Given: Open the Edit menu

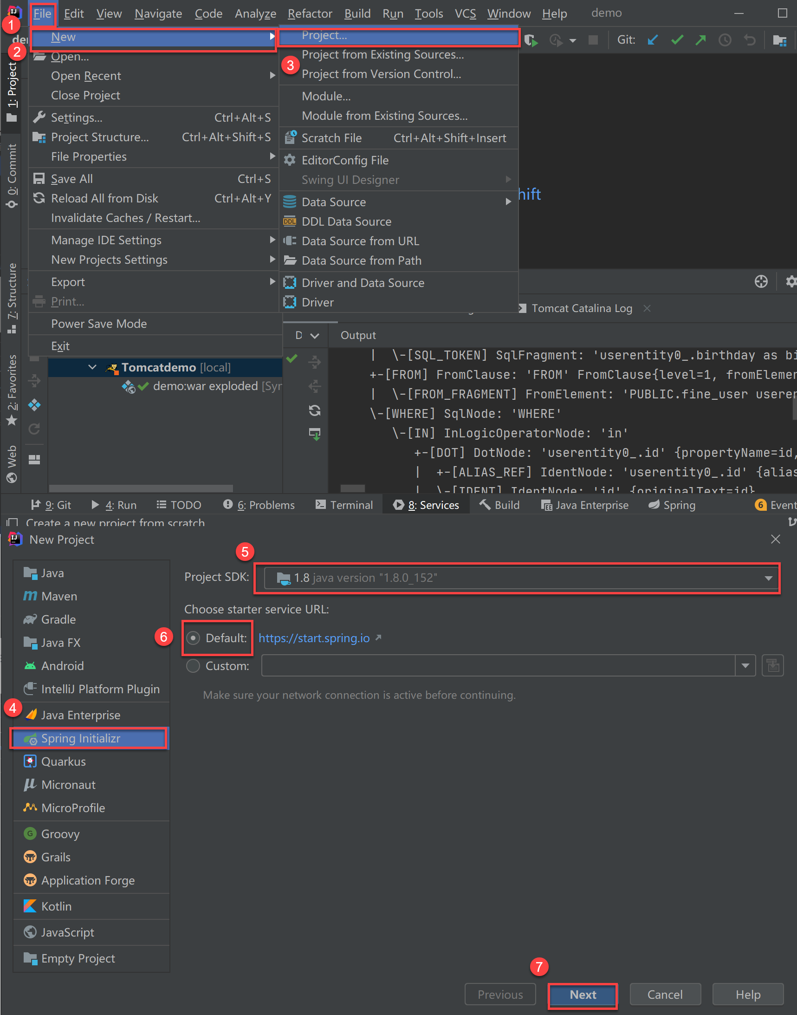Looking at the screenshot, I should 74,13.
